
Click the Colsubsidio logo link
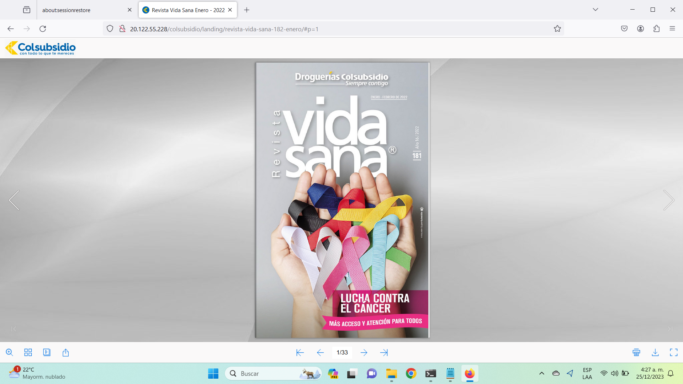point(41,48)
